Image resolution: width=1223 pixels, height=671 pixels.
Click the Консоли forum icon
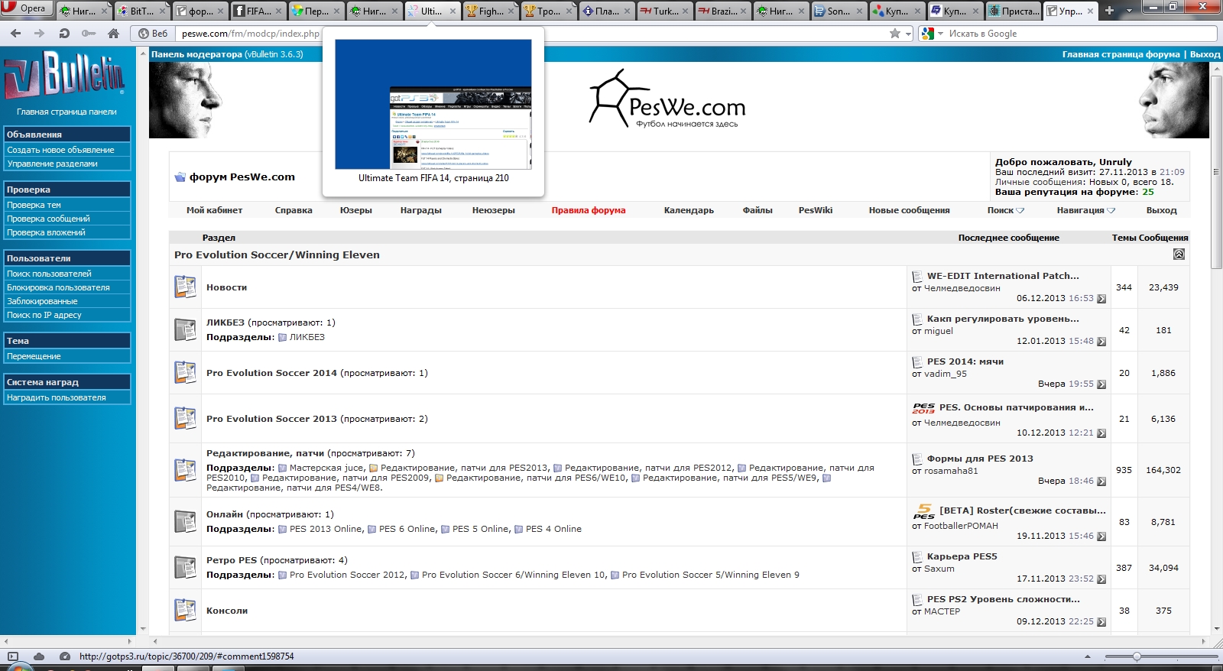pos(185,610)
